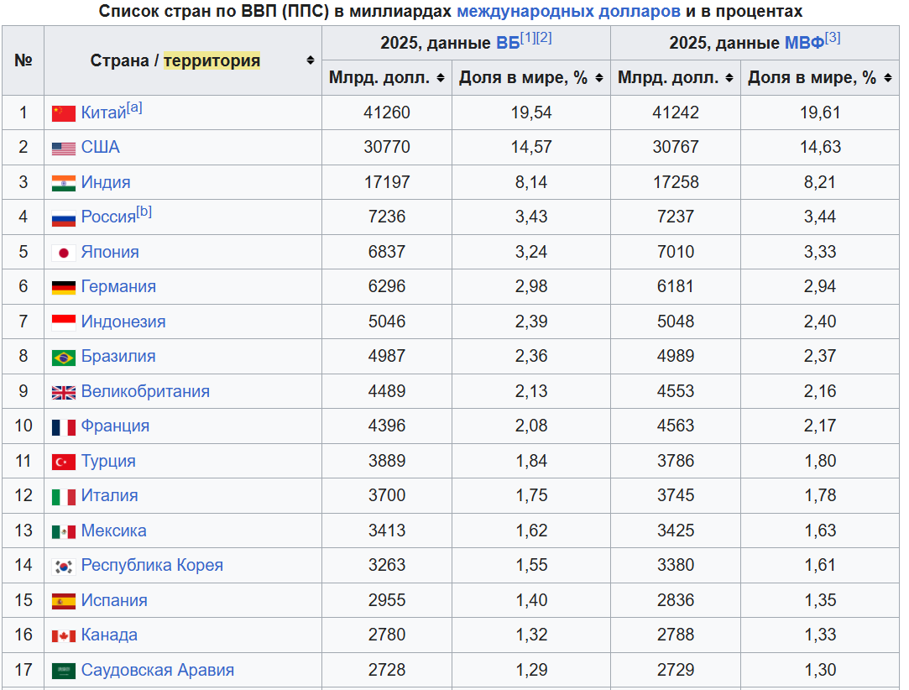The width and height of the screenshot is (909, 690).
Task: Select the value 2729 in Саудовская Аравия row
Action: point(676,670)
